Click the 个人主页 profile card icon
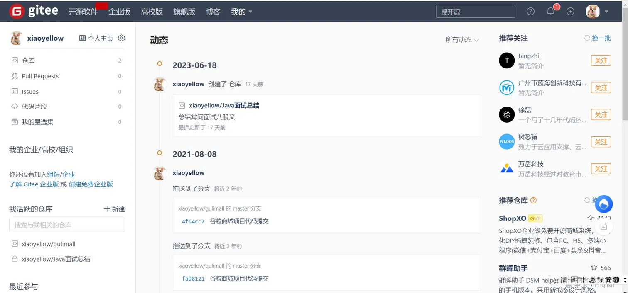 (82, 38)
